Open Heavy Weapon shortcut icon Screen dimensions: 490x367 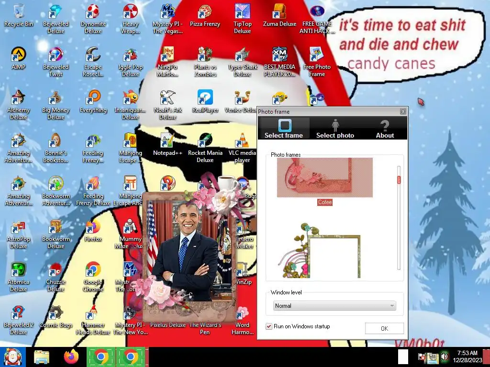tap(130, 19)
